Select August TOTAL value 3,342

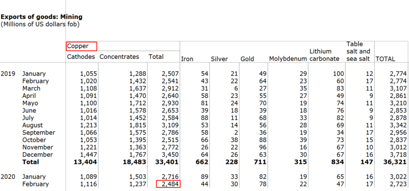[x=398, y=125]
